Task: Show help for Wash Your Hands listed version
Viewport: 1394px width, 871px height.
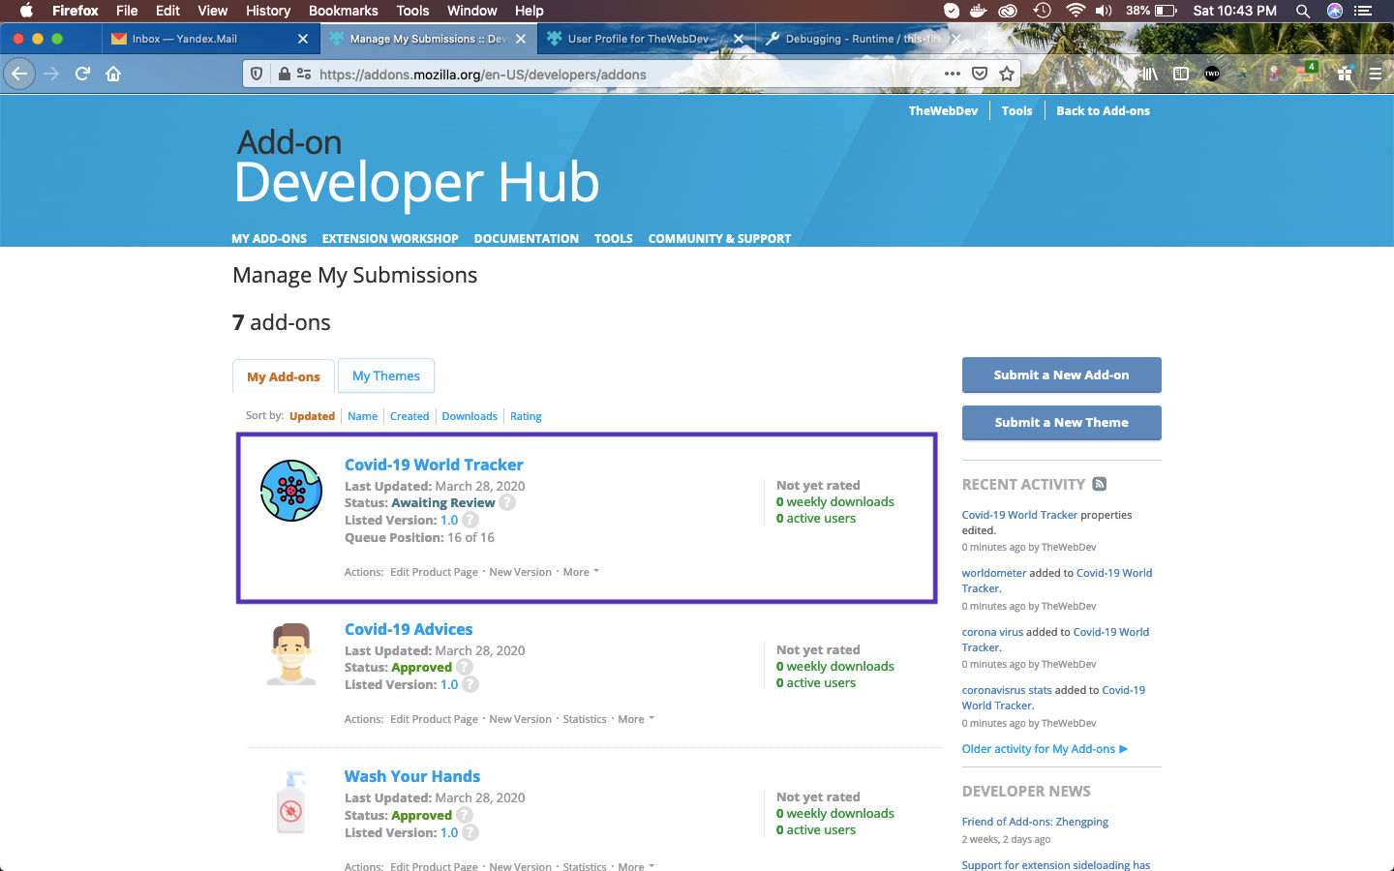Action: point(470,832)
